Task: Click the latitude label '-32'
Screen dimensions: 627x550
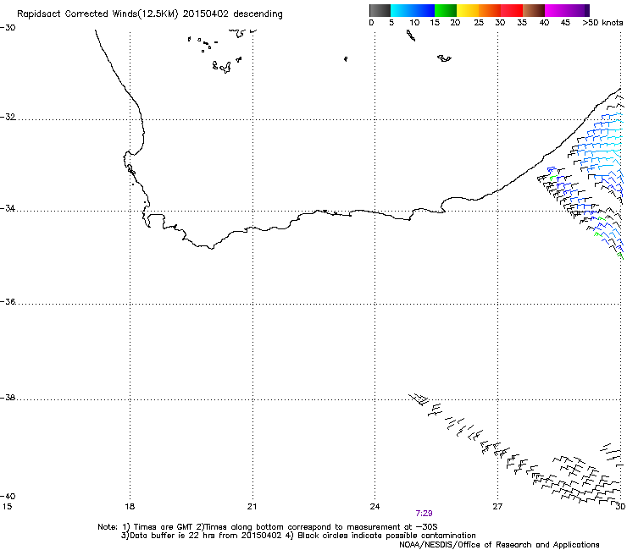Action: [8, 117]
